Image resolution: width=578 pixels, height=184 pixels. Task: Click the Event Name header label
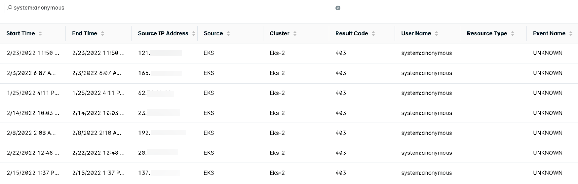point(549,33)
